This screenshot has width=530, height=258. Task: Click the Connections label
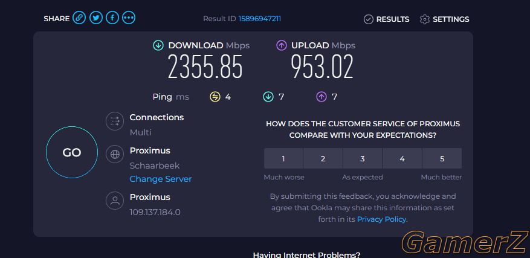[157, 117]
